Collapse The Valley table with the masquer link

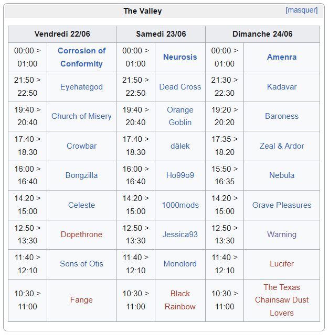tap(302, 10)
